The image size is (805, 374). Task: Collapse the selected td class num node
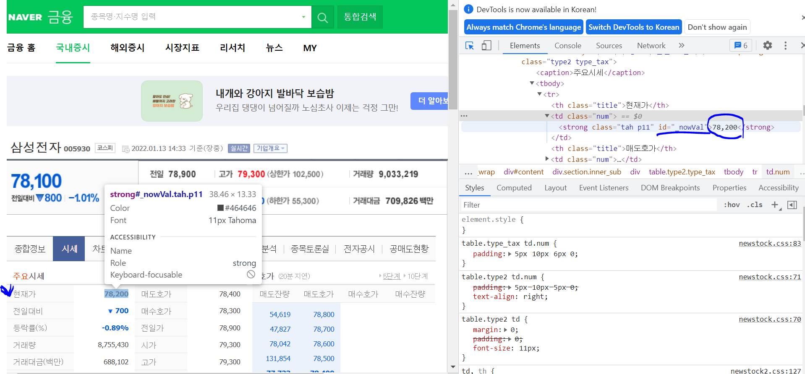click(x=547, y=116)
